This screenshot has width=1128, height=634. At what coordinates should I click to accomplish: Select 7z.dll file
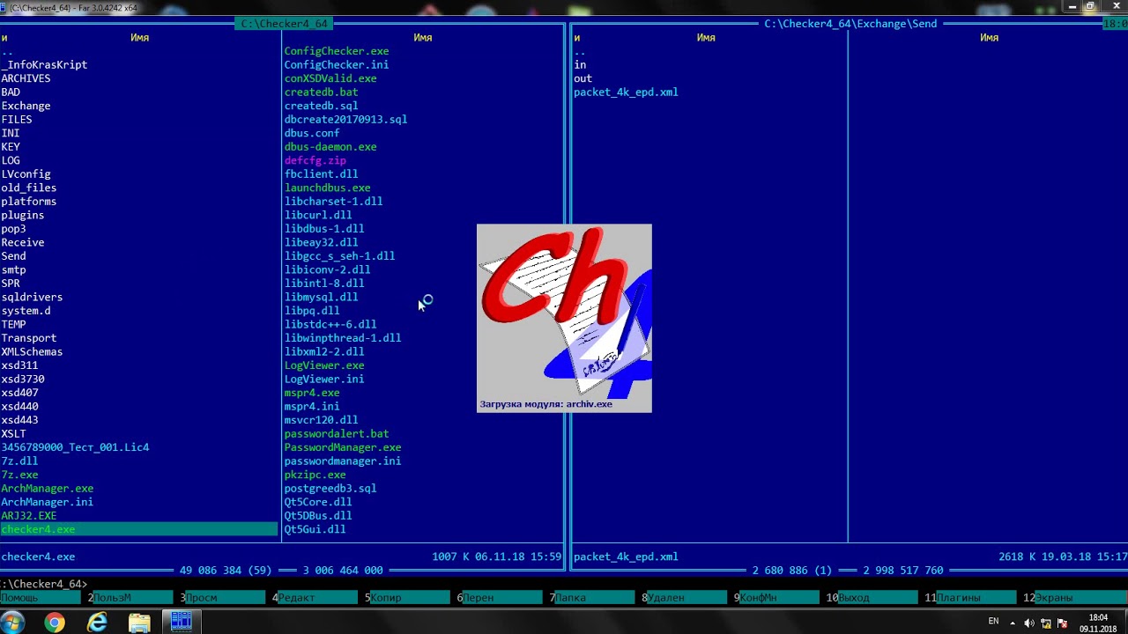[19, 461]
